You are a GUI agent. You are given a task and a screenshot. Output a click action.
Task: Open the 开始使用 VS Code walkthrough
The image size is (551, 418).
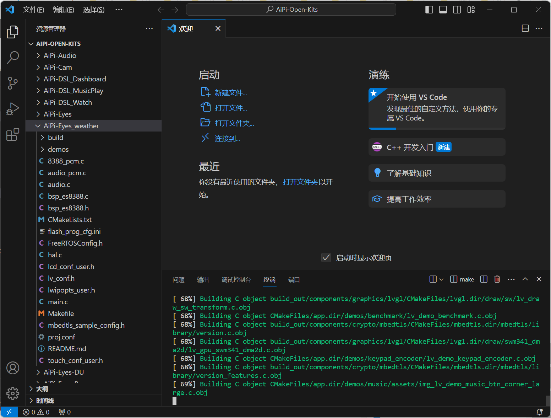tap(437, 108)
